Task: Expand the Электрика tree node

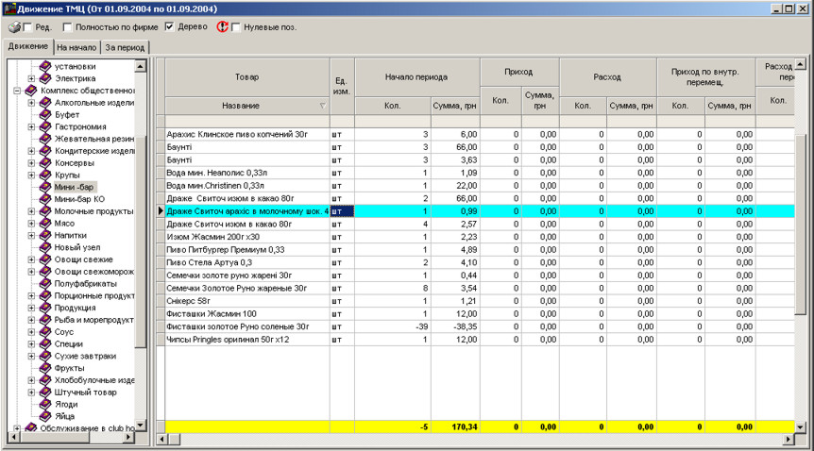Action: point(31,78)
